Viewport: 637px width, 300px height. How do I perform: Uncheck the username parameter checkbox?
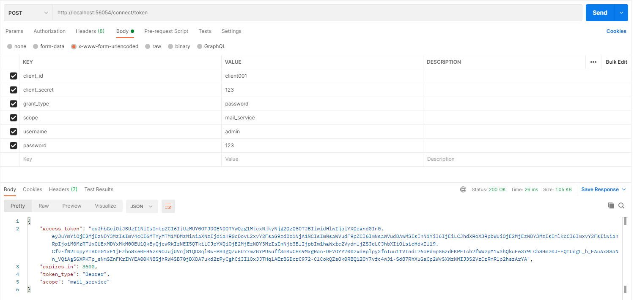click(14, 132)
